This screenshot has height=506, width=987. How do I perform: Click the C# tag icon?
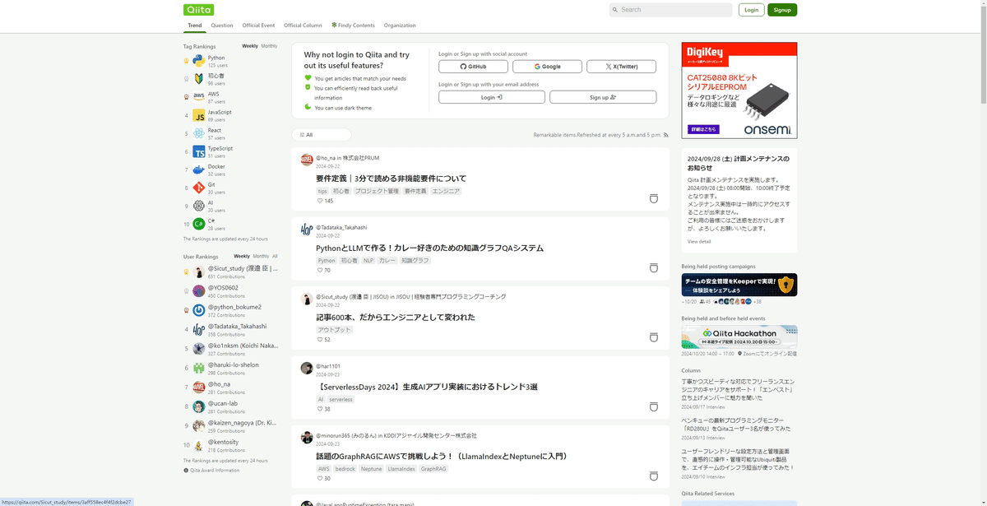click(x=199, y=224)
